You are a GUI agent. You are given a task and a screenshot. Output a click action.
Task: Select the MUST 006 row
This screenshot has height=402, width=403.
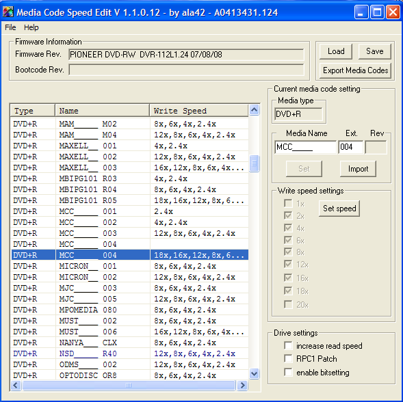130,332
